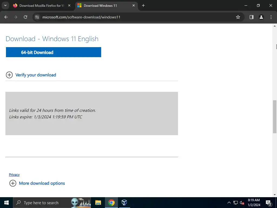Open Chrome's three-dot menu
Screen dimensions: 277x208
tap(271, 17)
